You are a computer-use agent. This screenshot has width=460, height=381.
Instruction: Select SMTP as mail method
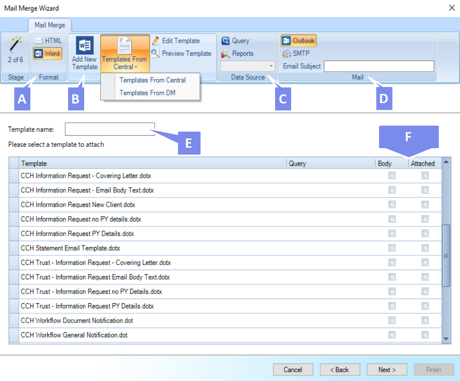(296, 53)
